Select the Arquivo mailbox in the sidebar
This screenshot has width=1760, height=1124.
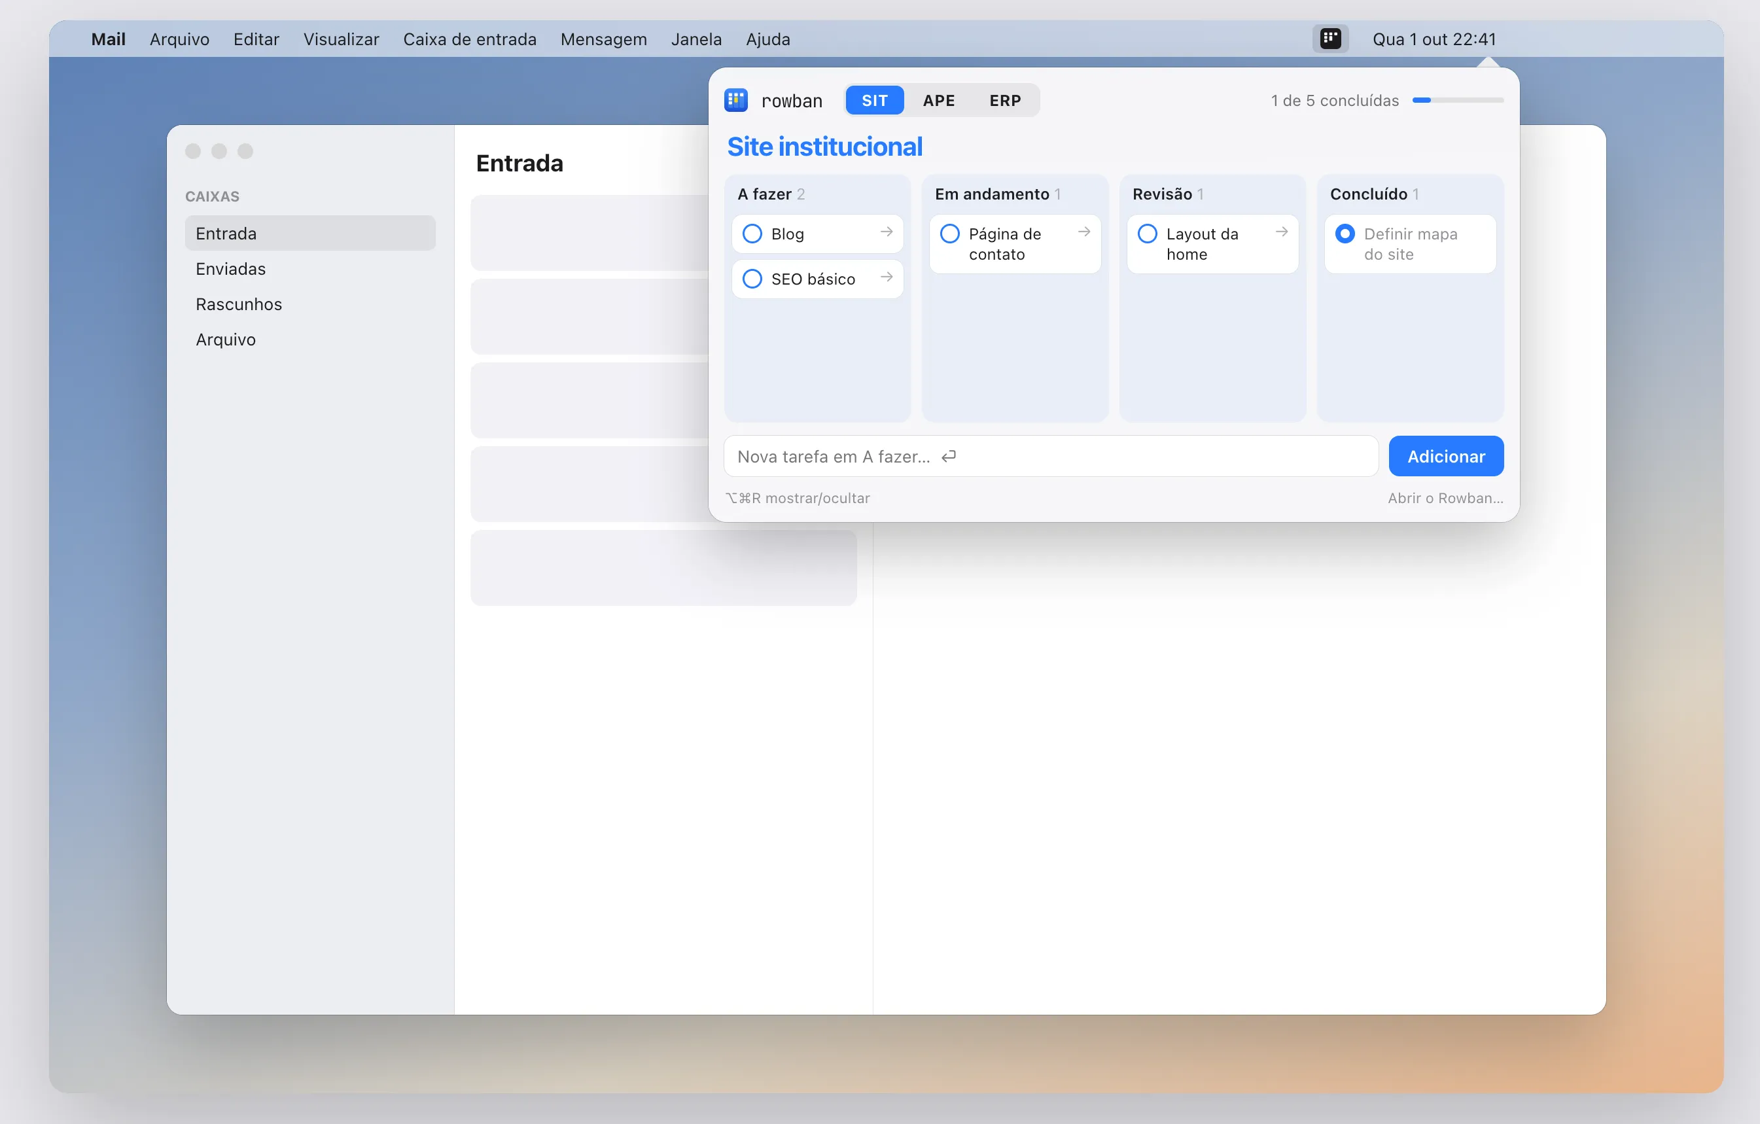tap(310, 340)
